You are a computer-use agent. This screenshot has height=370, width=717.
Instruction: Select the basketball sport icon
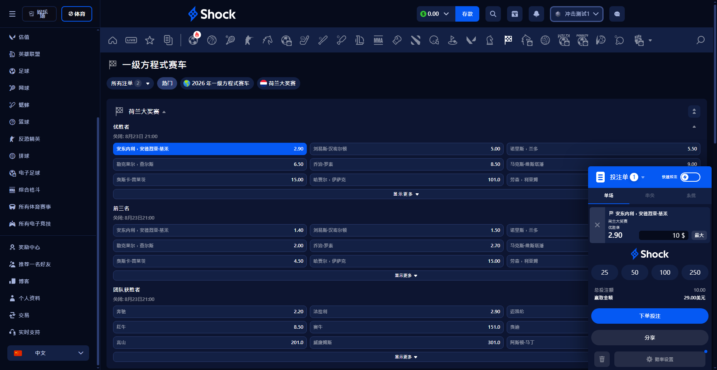click(212, 40)
